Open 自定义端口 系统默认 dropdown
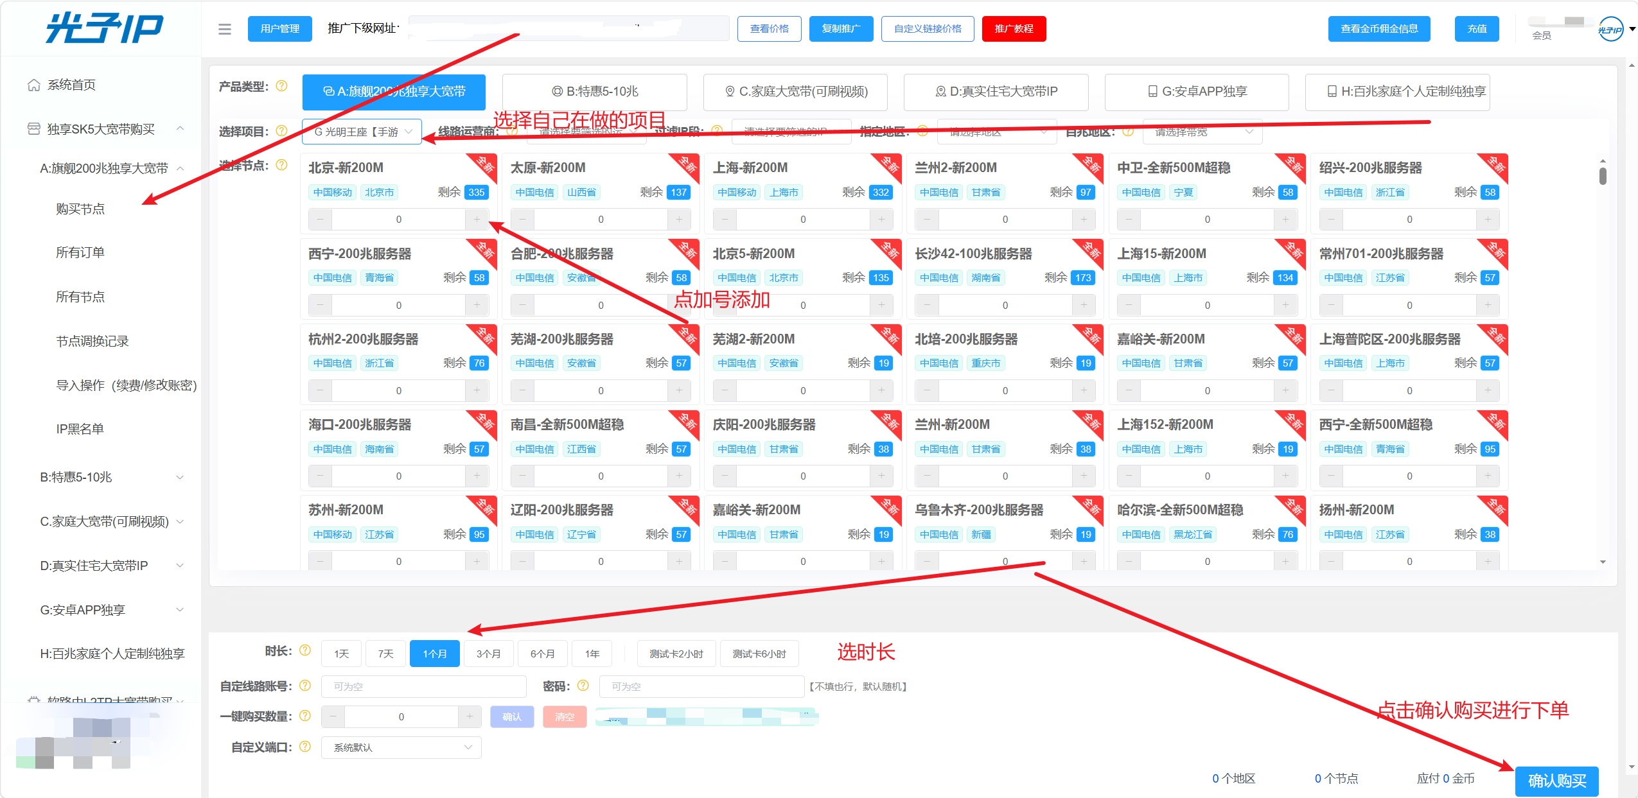This screenshot has width=1638, height=798. point(401,747)
